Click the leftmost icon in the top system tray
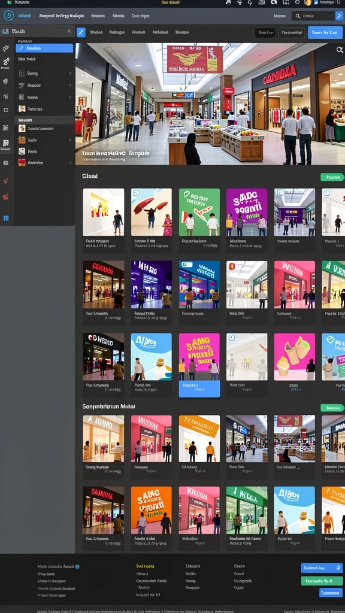This screenshot has height=613, width=345. [x=229, y=2]
